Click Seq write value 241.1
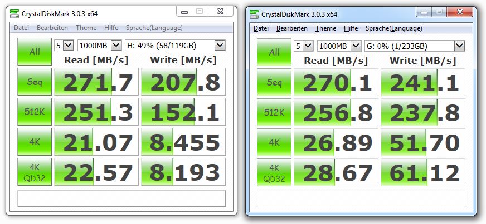Image resolution: width=486 pixels, height=224 pixels. point(423,82)
